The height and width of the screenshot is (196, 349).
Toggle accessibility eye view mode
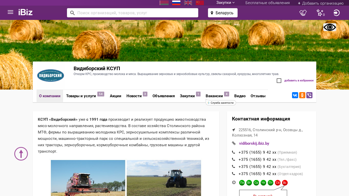click(330, 27)
